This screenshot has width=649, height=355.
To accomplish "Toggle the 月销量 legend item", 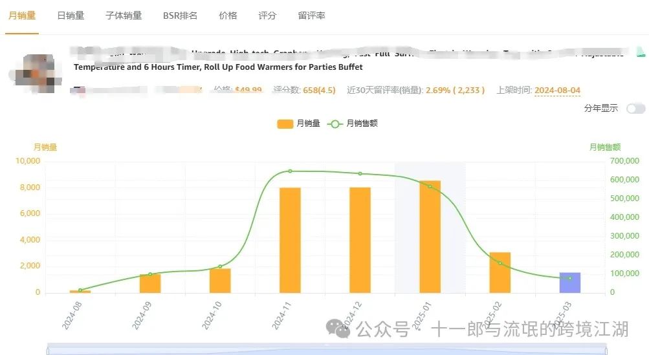I will 298,124.
